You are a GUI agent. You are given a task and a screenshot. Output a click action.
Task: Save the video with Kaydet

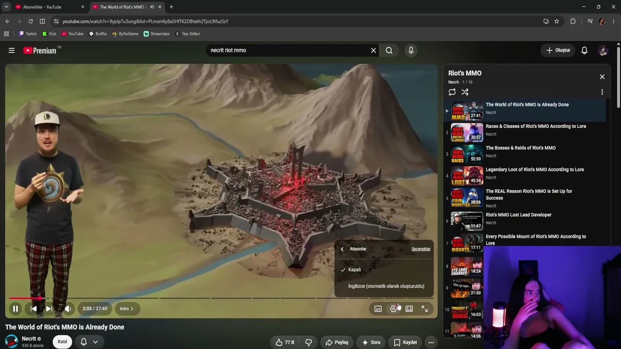point(405,342)
